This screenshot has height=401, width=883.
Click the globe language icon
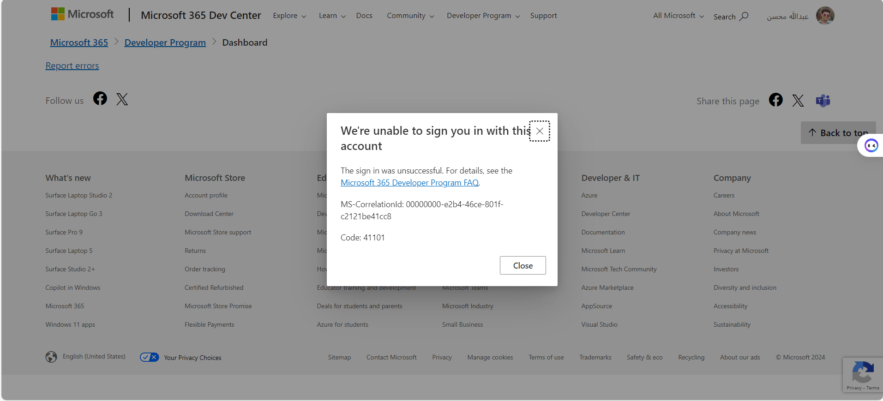click(51, 357)
